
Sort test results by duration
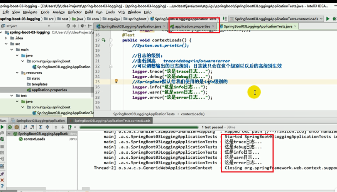pos(32,127)
